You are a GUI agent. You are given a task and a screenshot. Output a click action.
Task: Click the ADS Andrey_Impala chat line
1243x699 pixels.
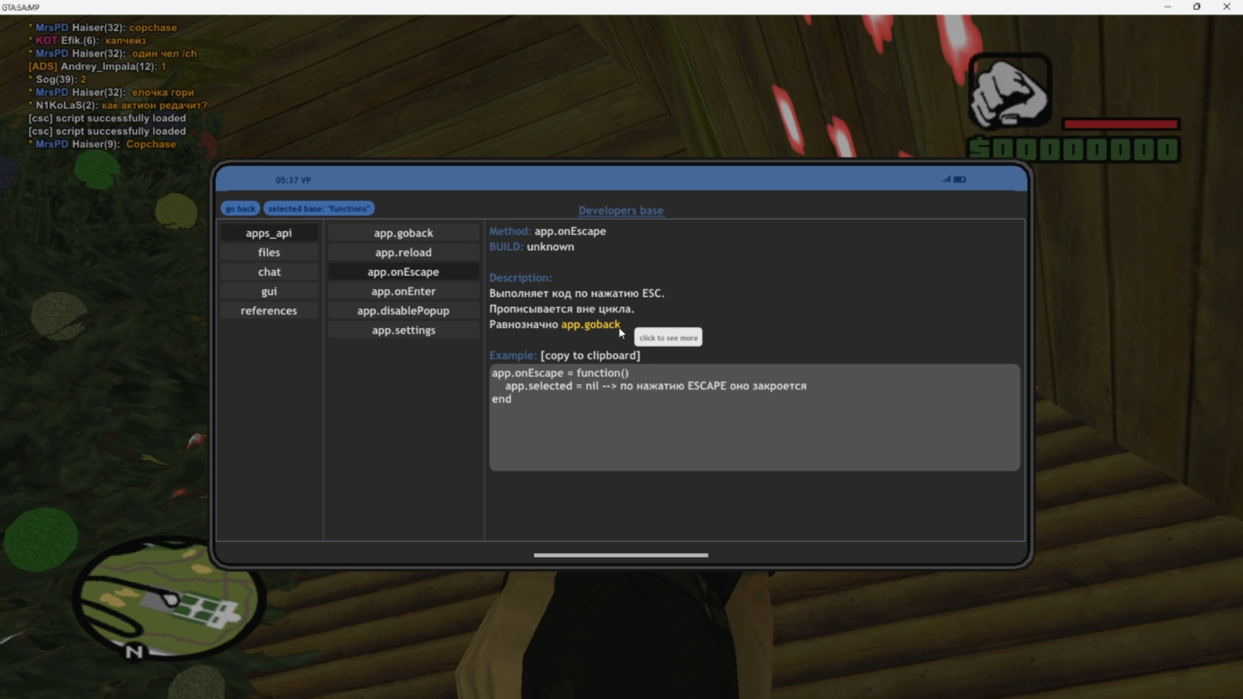[97, 66]
